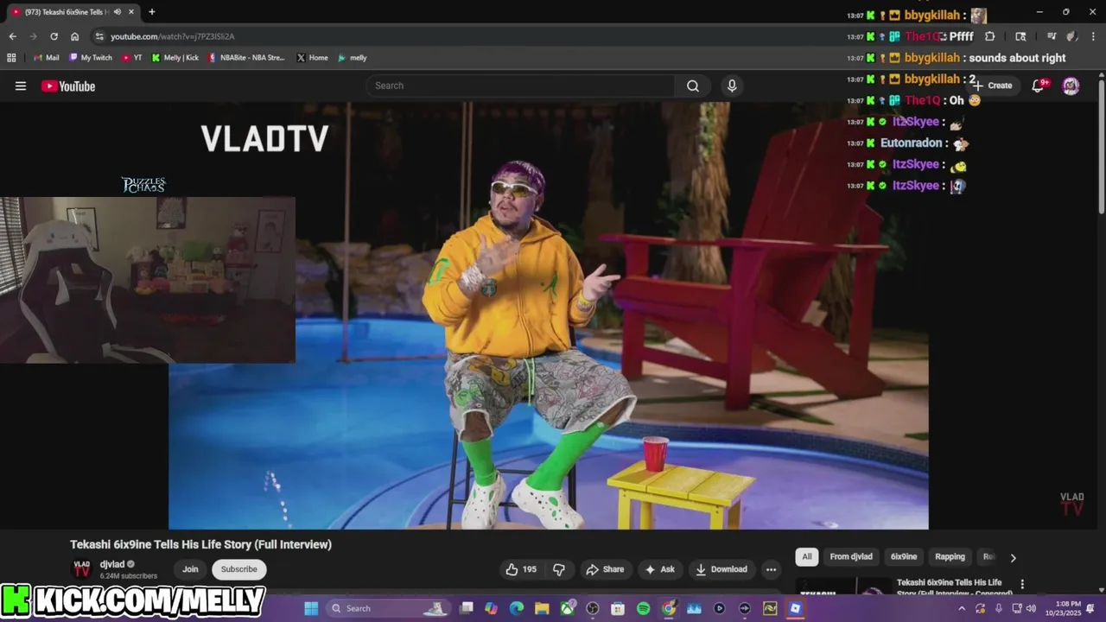Open the My Twitch bookmark

click(90, 58)
